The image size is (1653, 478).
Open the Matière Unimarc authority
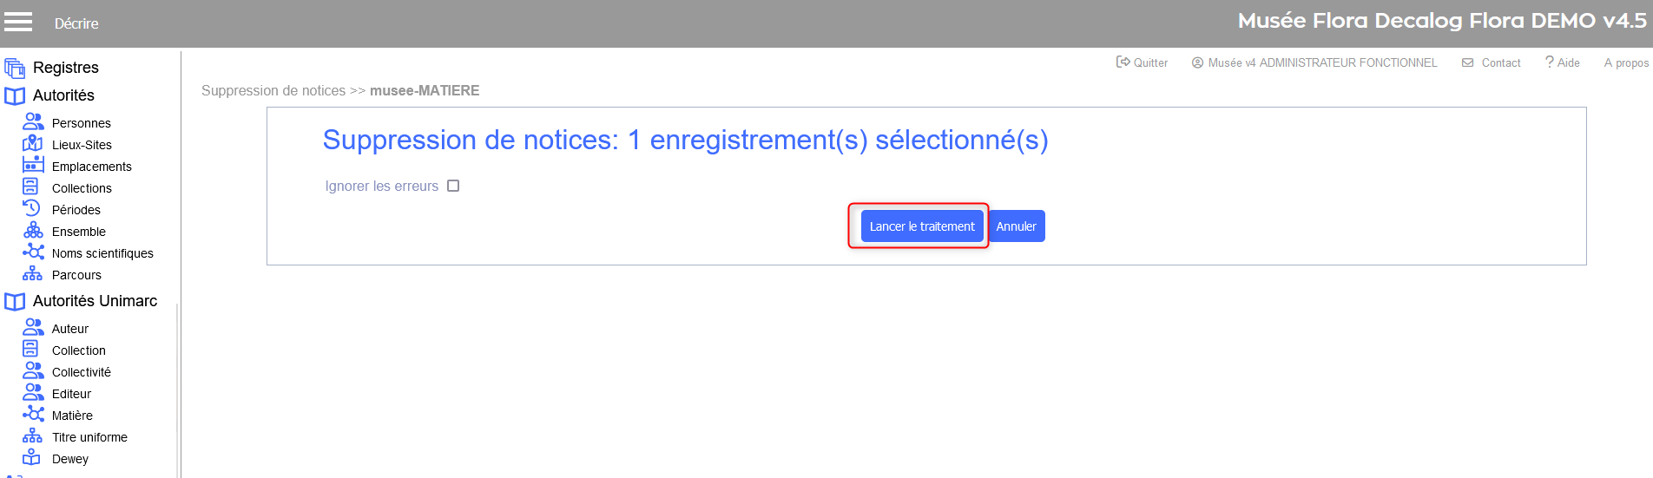click(72, 416)
